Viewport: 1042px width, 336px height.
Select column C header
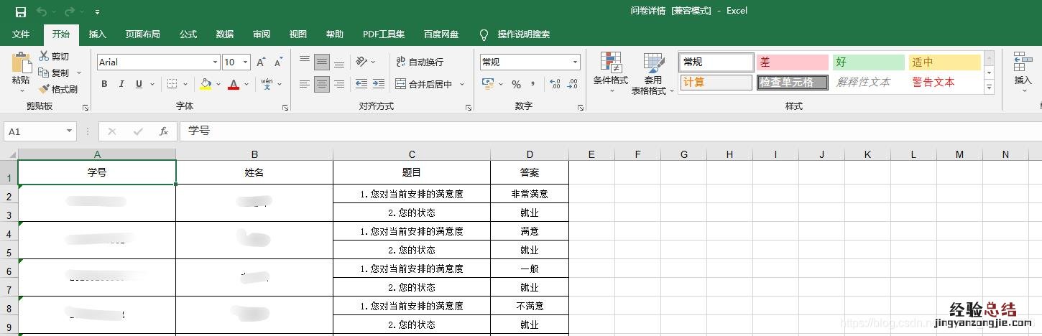click(412, 154)
